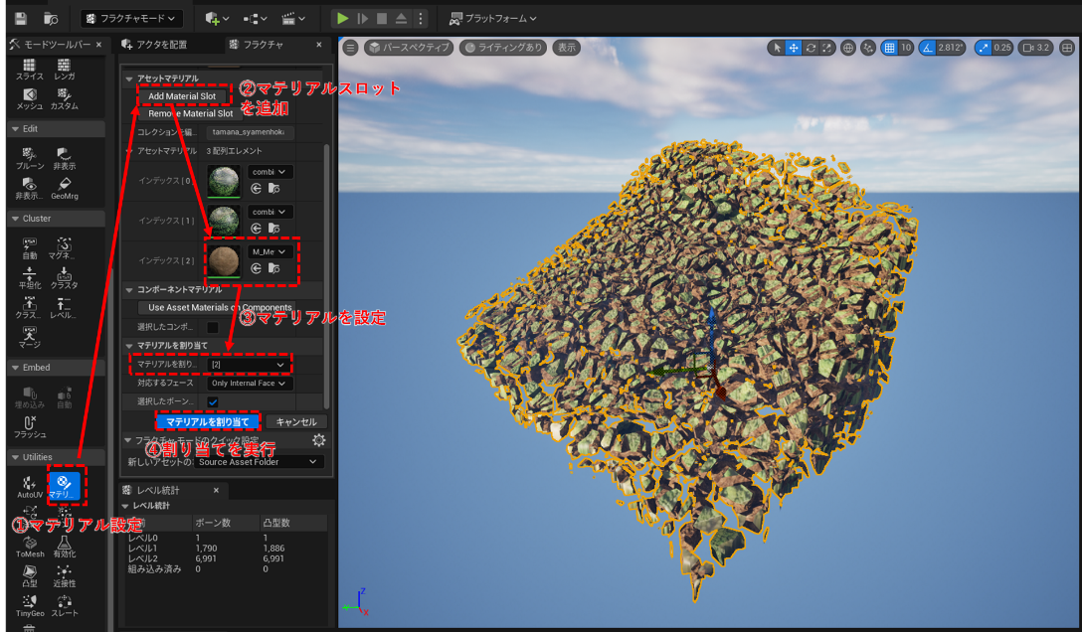
Task: Click the キャンセル button
Action: 295,422
